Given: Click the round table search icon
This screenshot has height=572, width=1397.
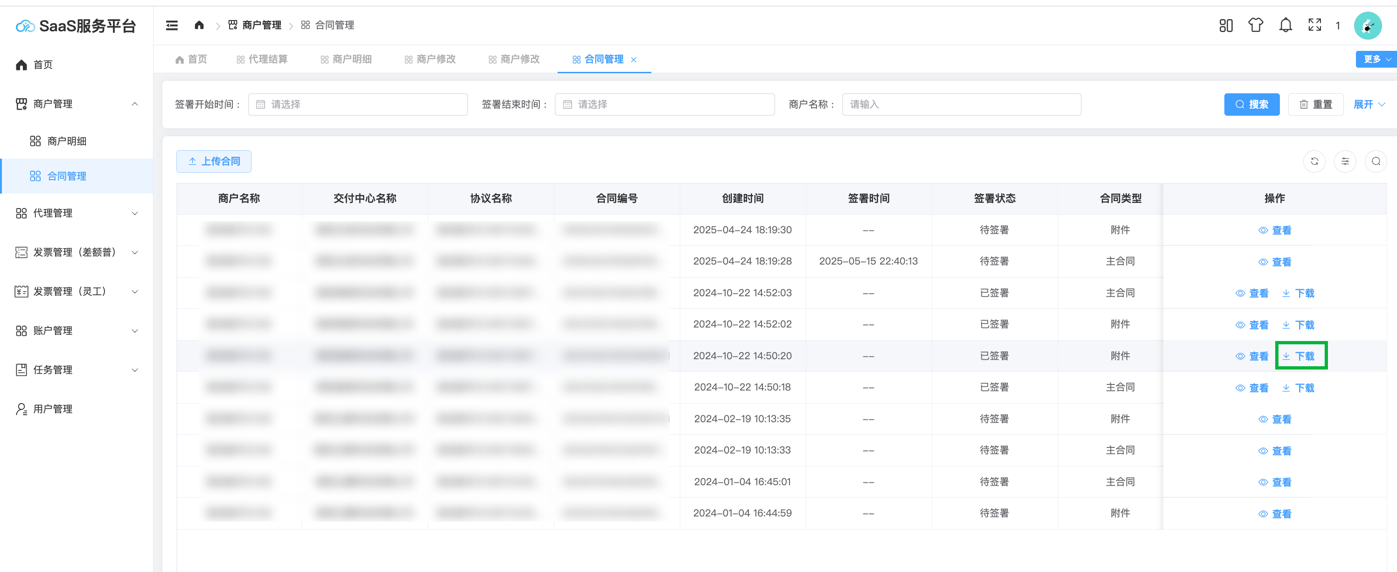Looking at the screenshot, I should pos(1376,161).
